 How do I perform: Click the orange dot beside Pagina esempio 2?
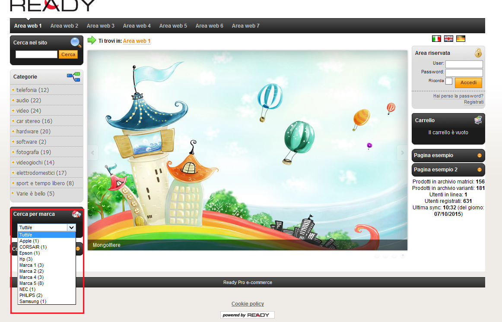480,170
